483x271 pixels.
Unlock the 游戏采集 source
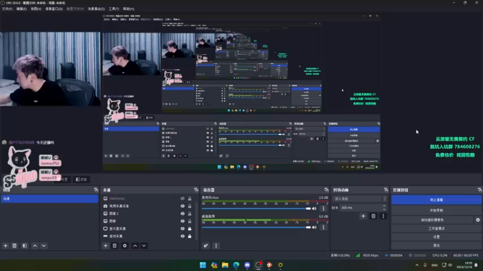(190, 236)
